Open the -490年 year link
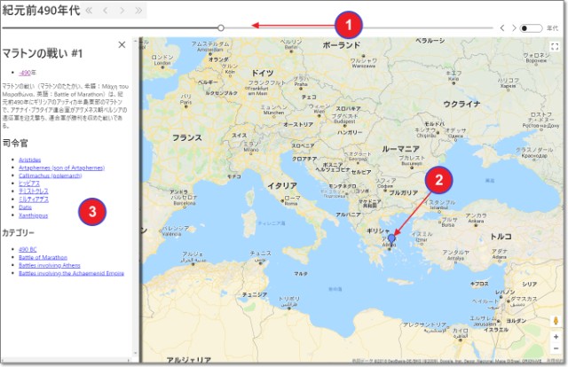 coord(28,73)
